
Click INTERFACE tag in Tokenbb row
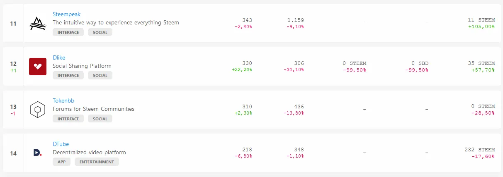pyautogui.click(x=68, y=119)
